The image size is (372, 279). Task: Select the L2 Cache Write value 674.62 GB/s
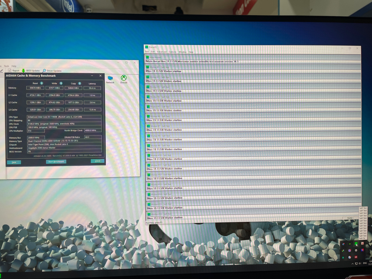(x=55, y=103)
